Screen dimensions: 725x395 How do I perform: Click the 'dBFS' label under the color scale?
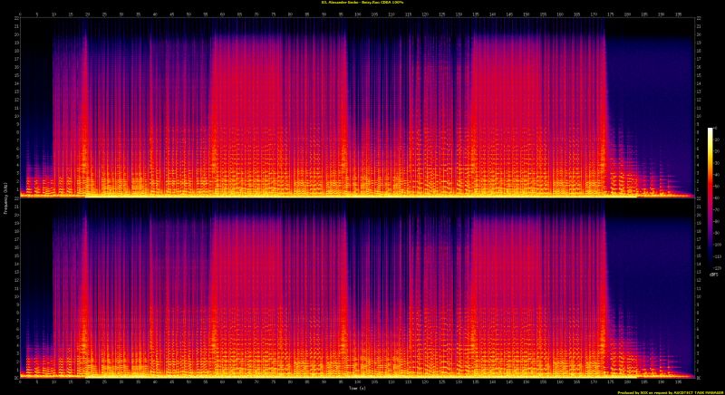point(712,275)
